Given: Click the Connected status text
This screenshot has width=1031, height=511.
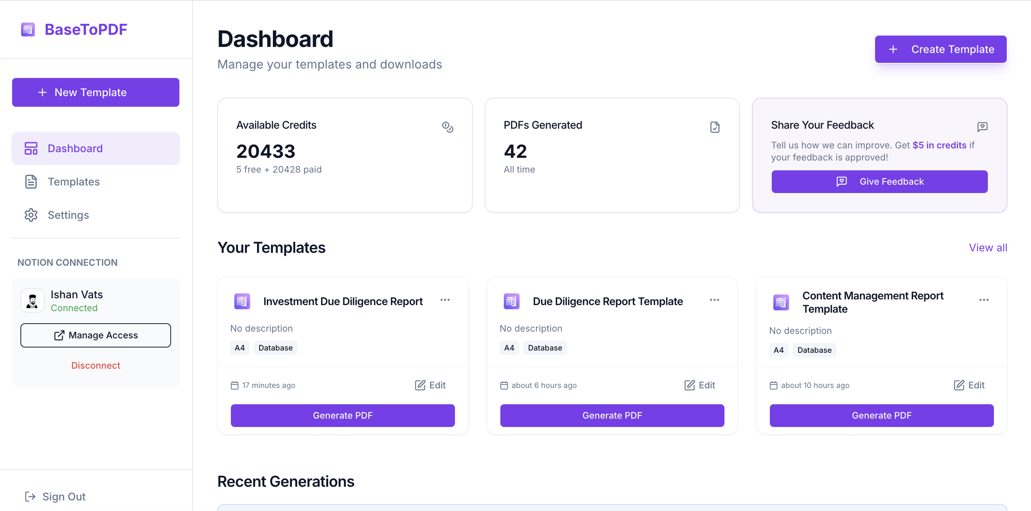Looking at the screenshot, I should point(74,308).
